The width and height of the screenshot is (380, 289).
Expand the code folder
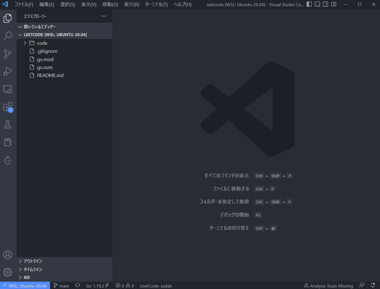64,43
